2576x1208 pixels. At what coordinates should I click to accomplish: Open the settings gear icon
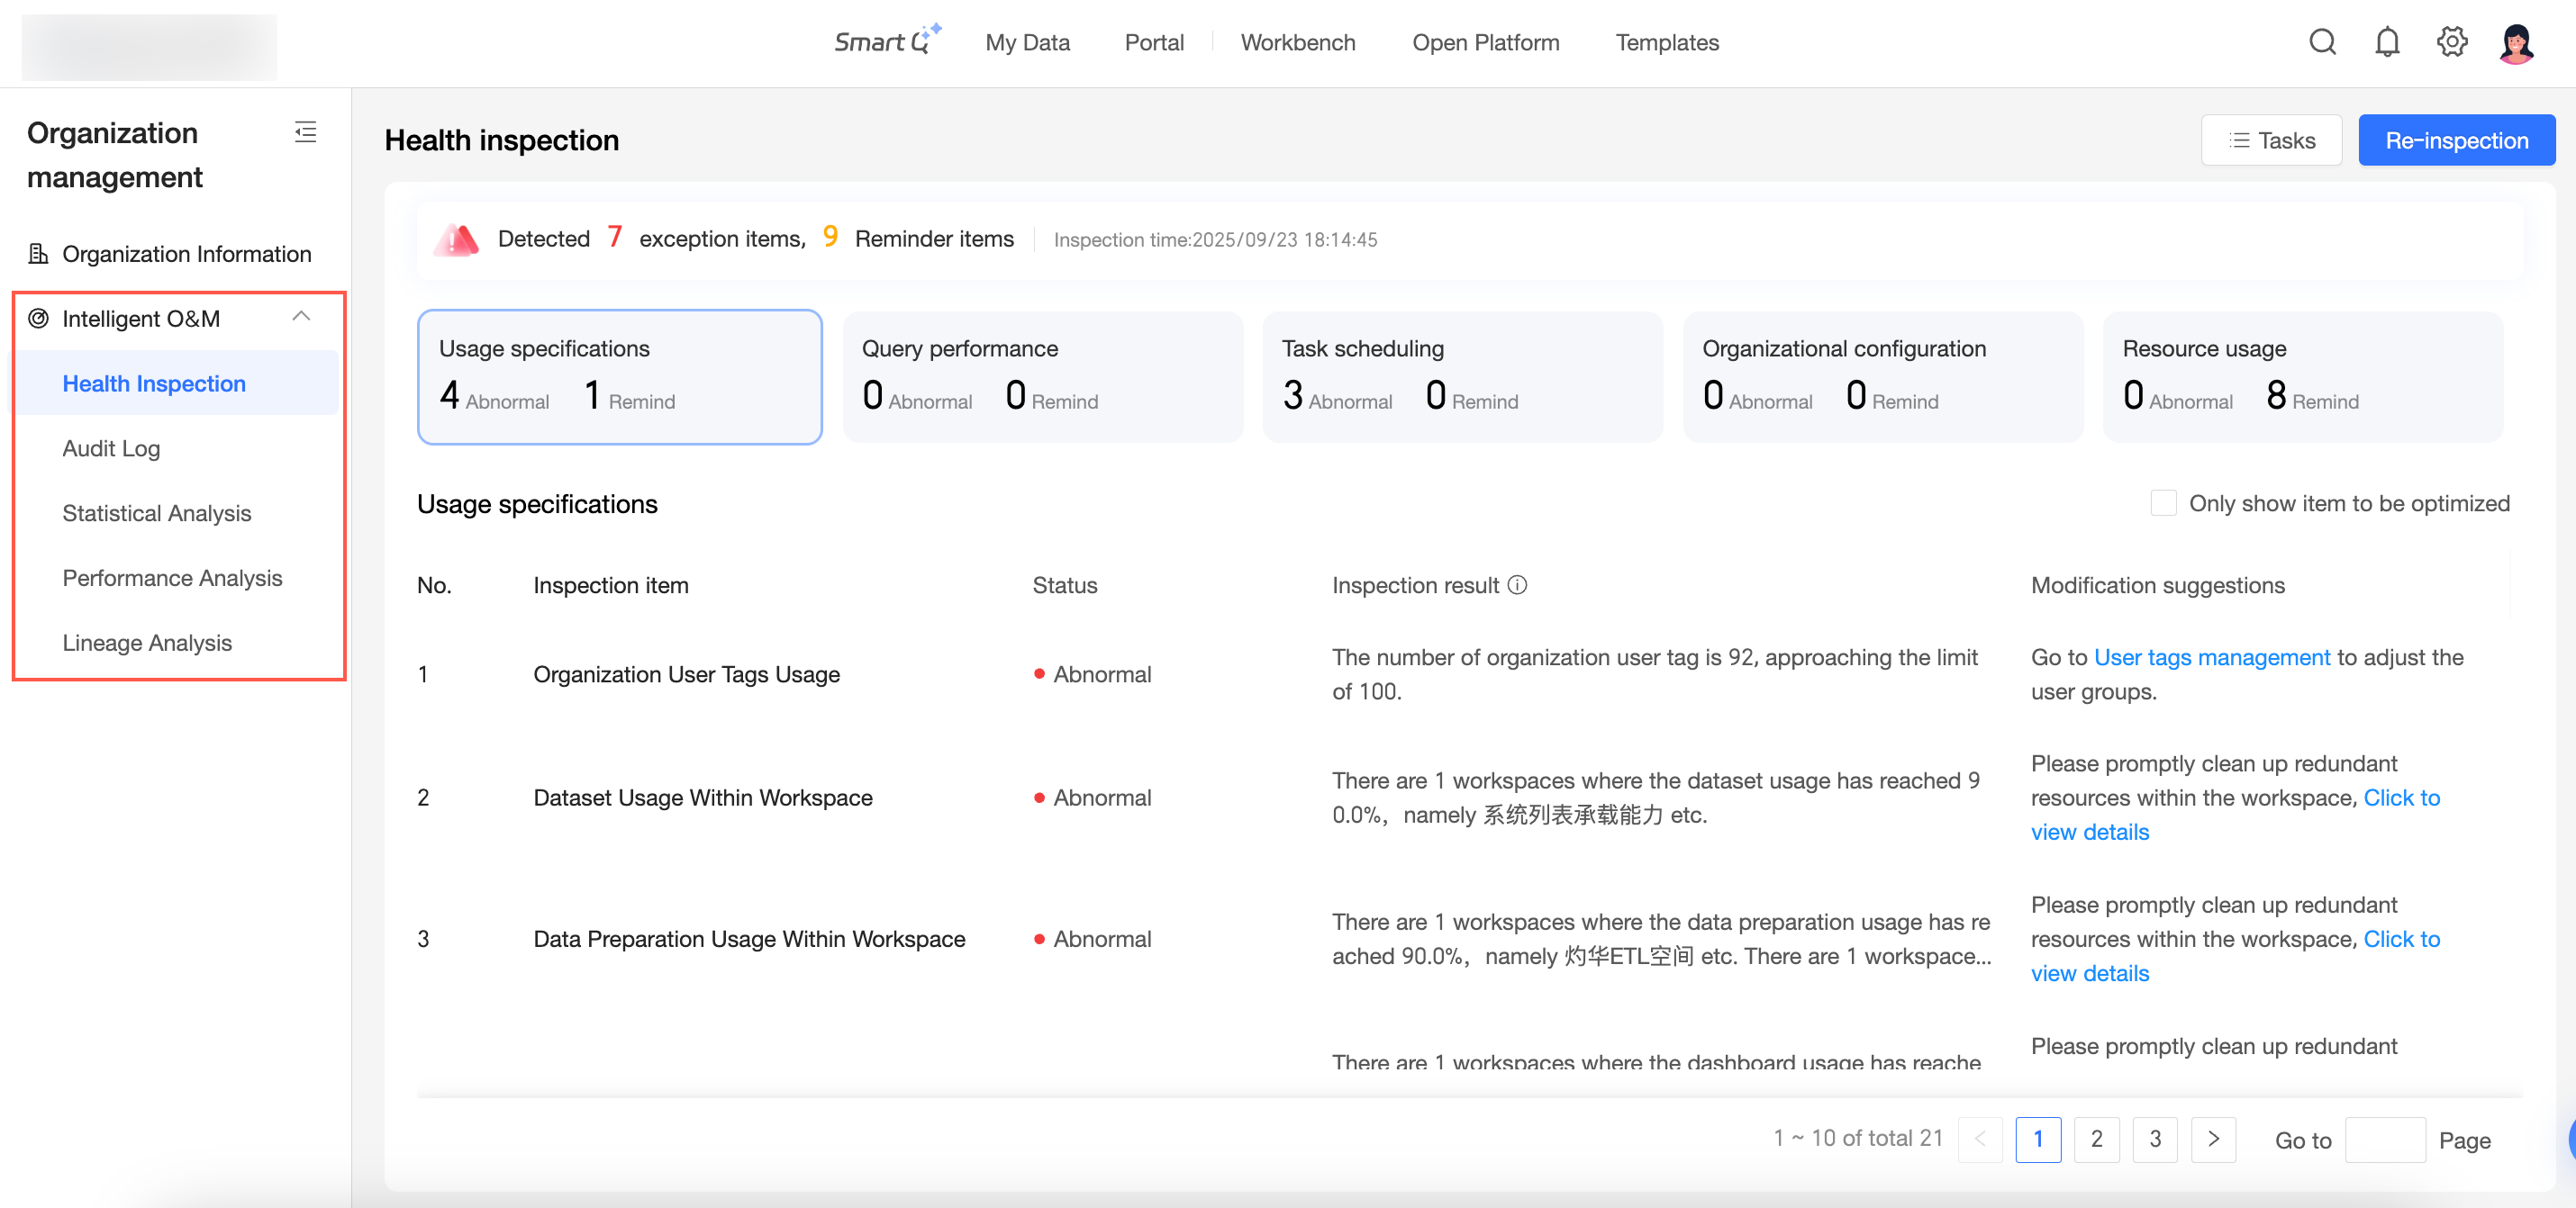(2451, 42)
